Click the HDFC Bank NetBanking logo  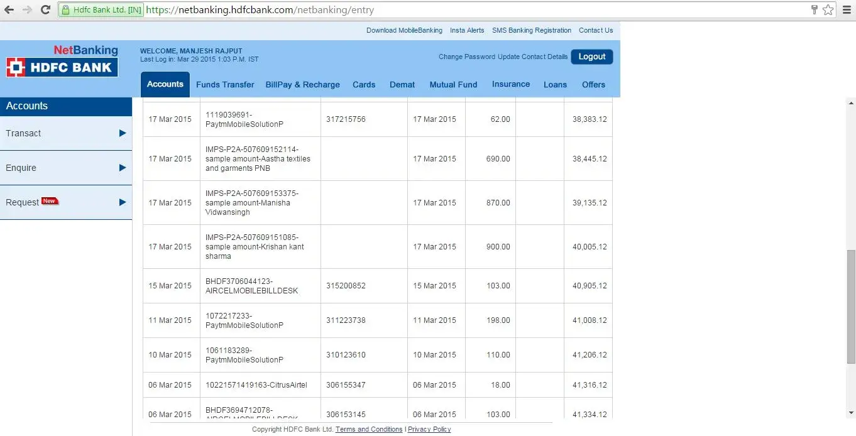pyautogui.click(x=62, y=62)
